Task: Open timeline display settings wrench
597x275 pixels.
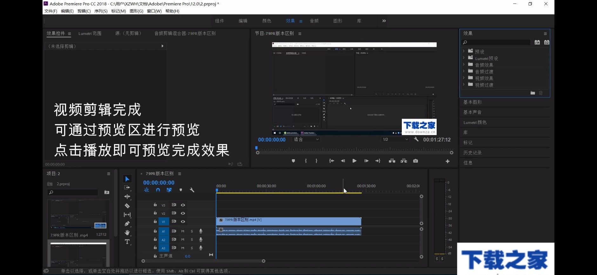Action: pyautogui.click(x=192, y=190)
